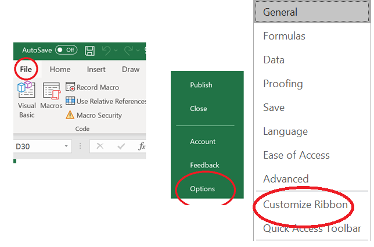The width and height of the screenshot is (374, 247).
Task: Click the Save floppy disk icon
Action: pyautogui.click(x=90, y=50)
